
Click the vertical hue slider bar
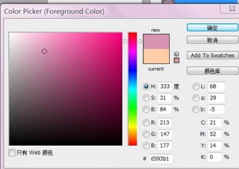[133, 89]
